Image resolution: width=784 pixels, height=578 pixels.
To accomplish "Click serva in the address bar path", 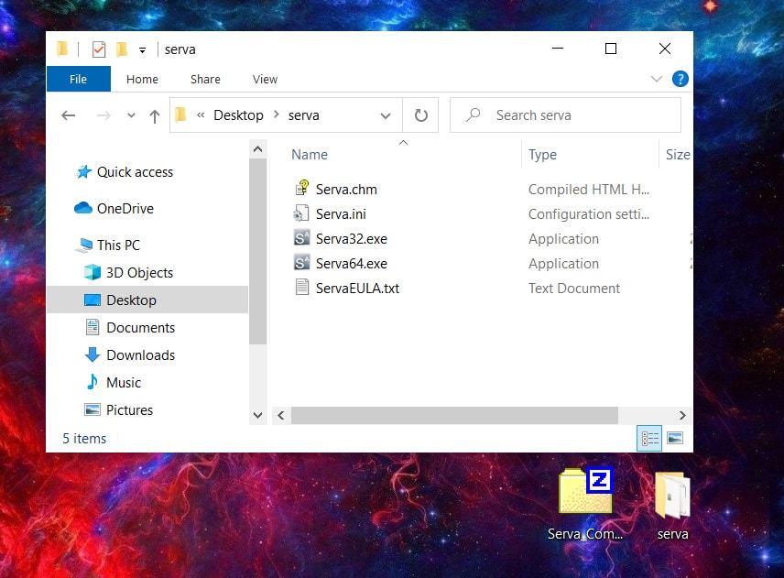I will click(303, 115).
